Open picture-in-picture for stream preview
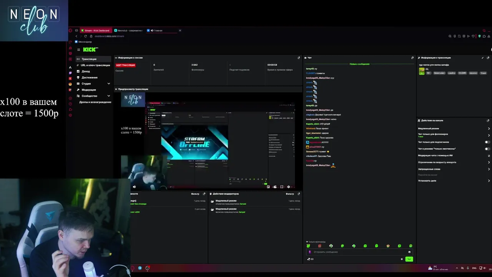Viewport: 492px width, 277px height. click(x=268, y=187)
